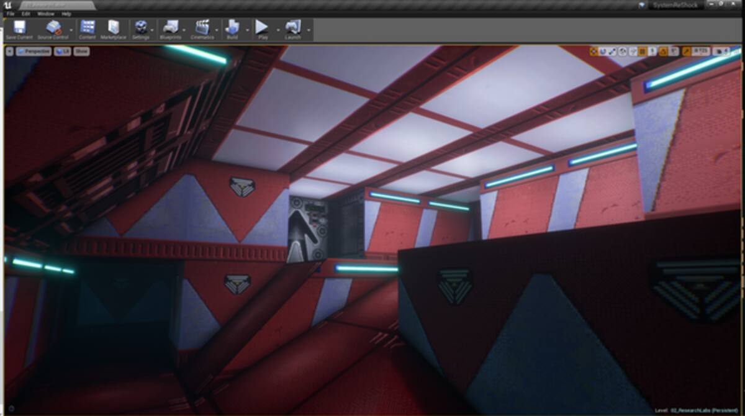
Task: Open the Help menu
Action: point(66,14)
